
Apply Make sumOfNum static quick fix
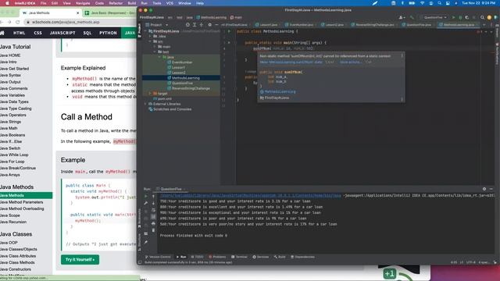(x=291, y=62)
